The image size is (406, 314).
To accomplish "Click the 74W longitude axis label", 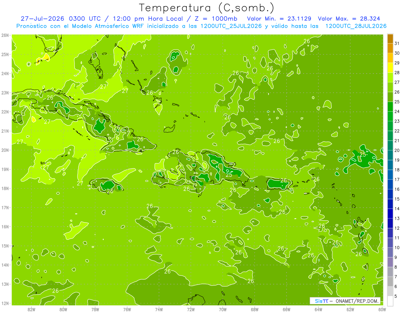I will click(x=159, y=309).
